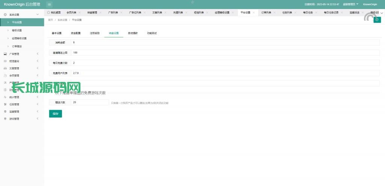Image resolution: width=385 pixels, height=186 pixels.
Task: Click the 统计管理 chart icon in sidebar
Action: point(5,97)
